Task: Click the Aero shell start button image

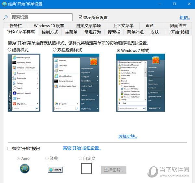Action: tap(25, 169)
